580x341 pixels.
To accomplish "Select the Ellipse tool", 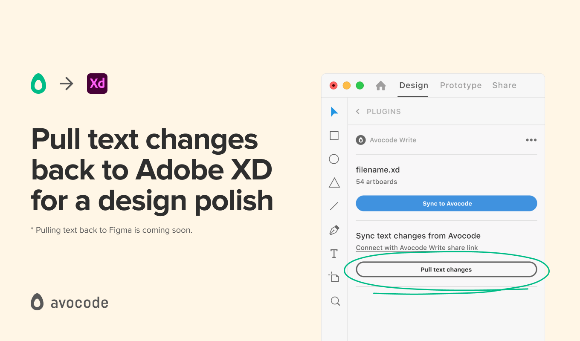I will point(334,159).
